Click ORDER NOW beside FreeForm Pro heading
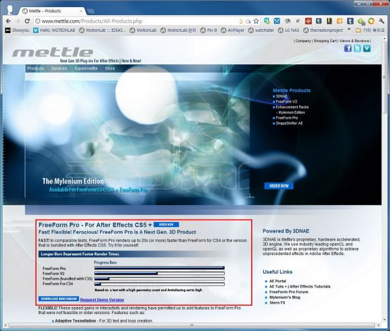 166,225
